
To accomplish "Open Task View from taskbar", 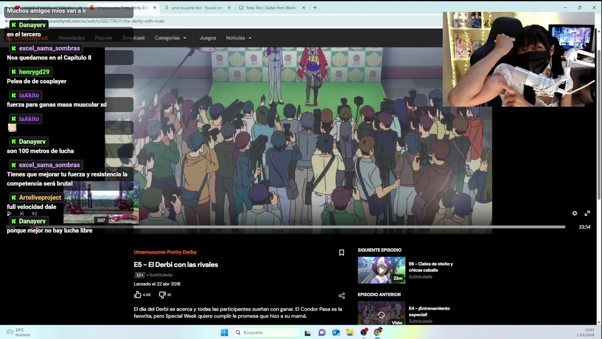I will (308, 332).
